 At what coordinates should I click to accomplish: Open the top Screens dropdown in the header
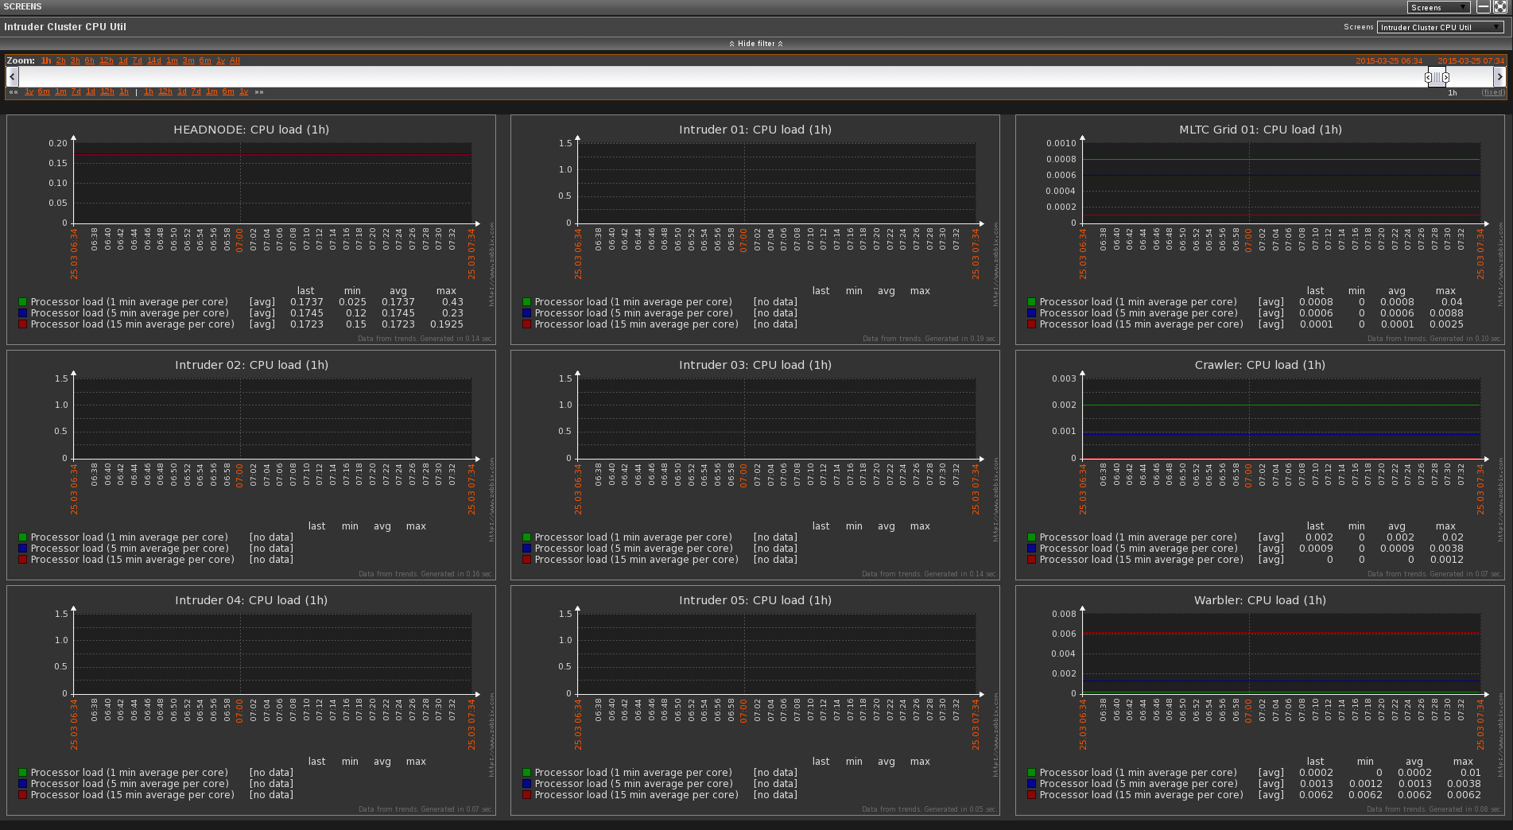(x=1439, y=7)
